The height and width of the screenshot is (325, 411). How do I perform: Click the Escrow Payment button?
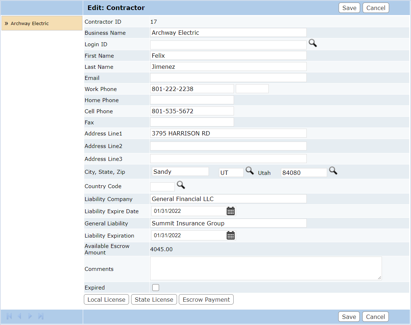206,300
